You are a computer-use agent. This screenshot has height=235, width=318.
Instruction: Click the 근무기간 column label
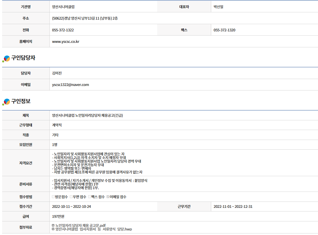point(184,206)
